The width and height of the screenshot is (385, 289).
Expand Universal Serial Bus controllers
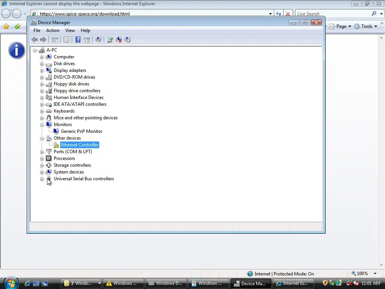point(42,179)
